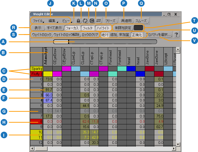This screenshot has height=152, width=198.
Task: Select the weight cell 24.9
Action: click(x=159, y=106)
